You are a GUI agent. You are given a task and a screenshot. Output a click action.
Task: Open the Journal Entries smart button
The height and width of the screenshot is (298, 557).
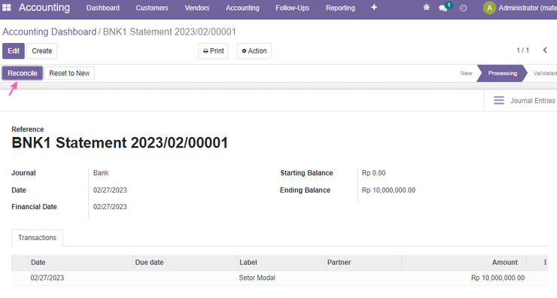point(520,101)
